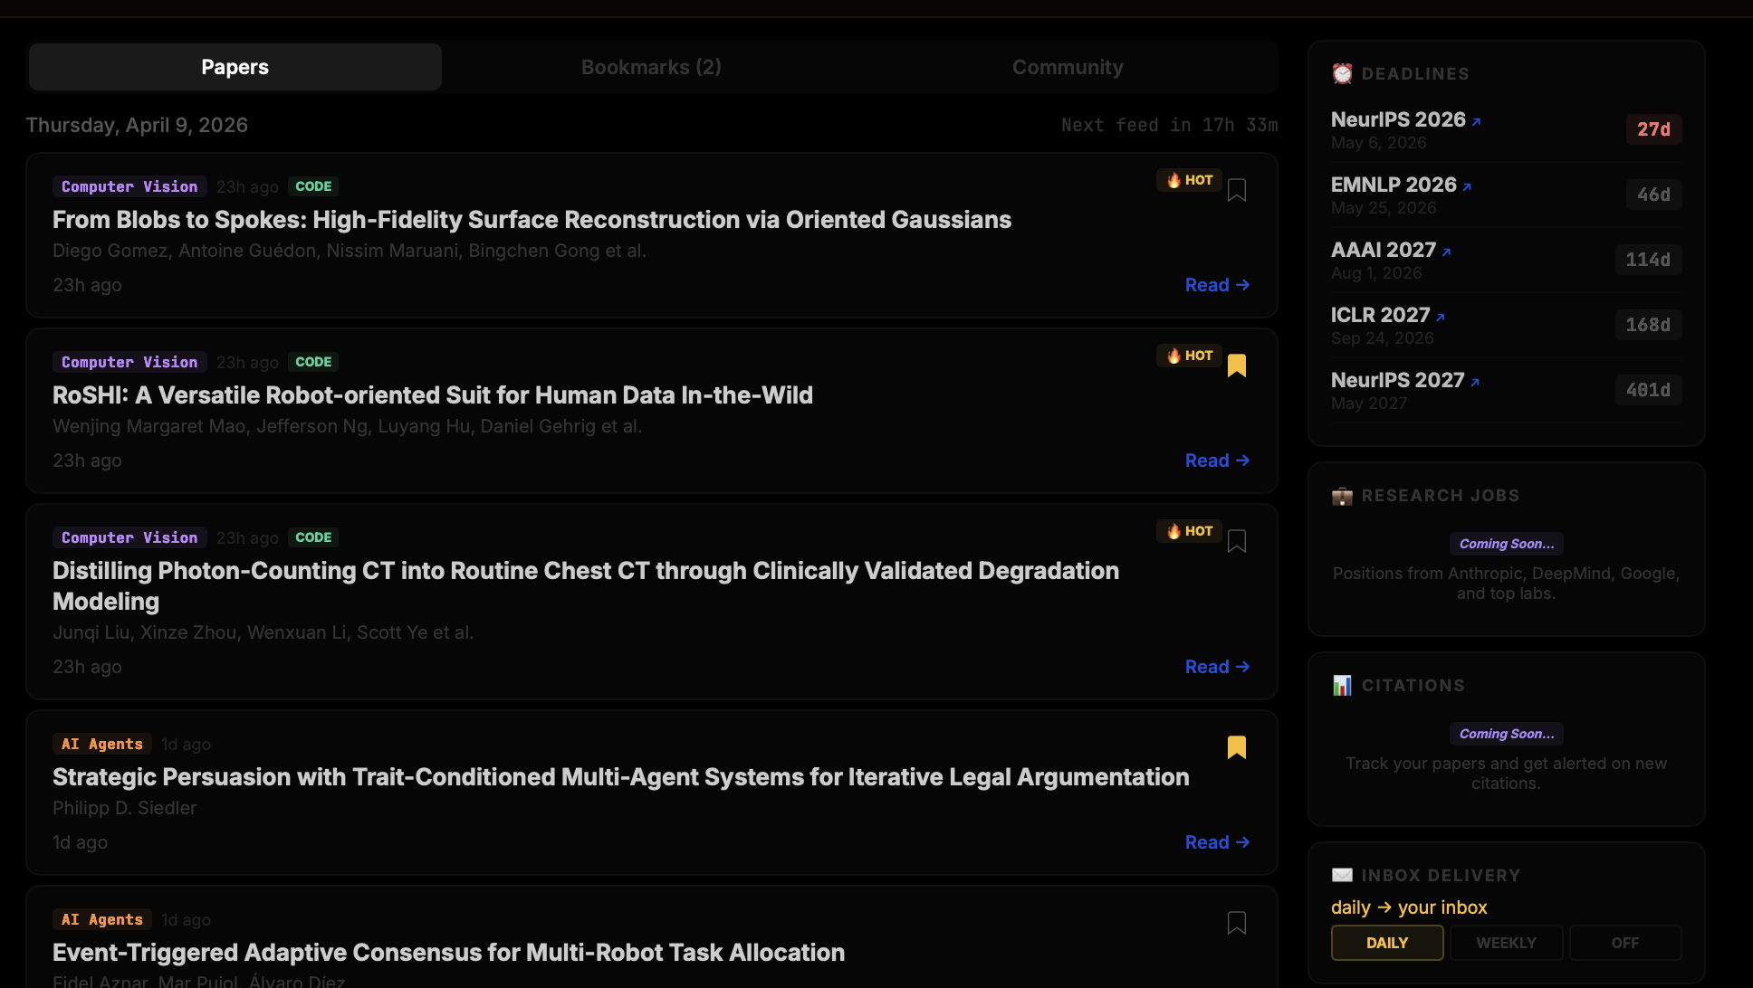Image resolution: width=1753 pixels, height=988 pixels.
Task: Click the 27d NeurIPS countdown badge
Action: [x=1653, y=128]
